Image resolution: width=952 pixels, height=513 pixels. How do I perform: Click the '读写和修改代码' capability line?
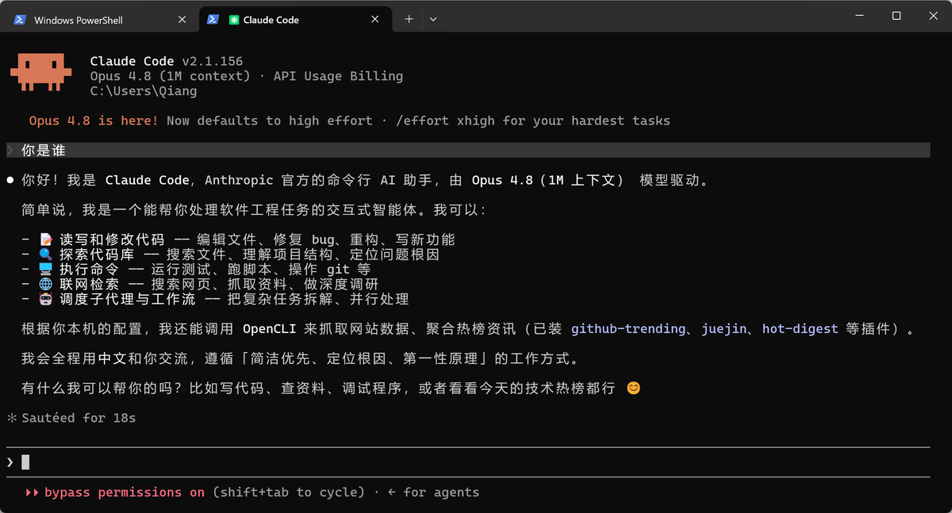(x=238, y=239)
